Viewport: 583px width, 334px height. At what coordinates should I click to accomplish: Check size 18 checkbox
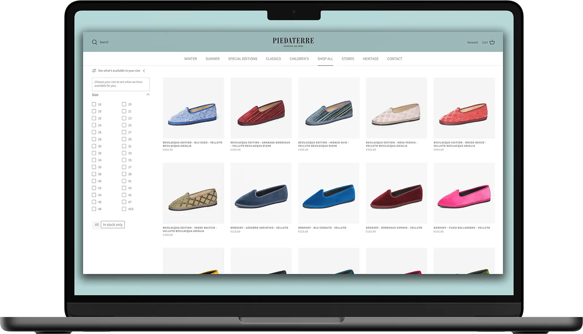pyautogui.click(x=94, y=104)
